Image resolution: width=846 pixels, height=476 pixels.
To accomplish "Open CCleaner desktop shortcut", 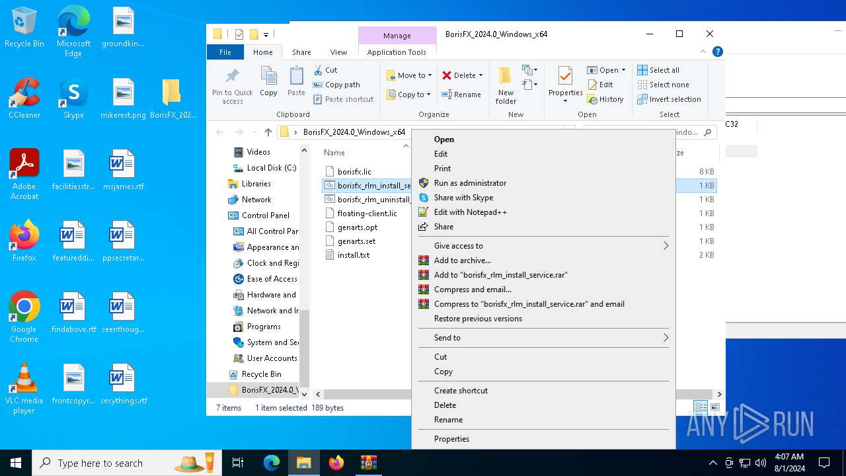I will (24, 99).
